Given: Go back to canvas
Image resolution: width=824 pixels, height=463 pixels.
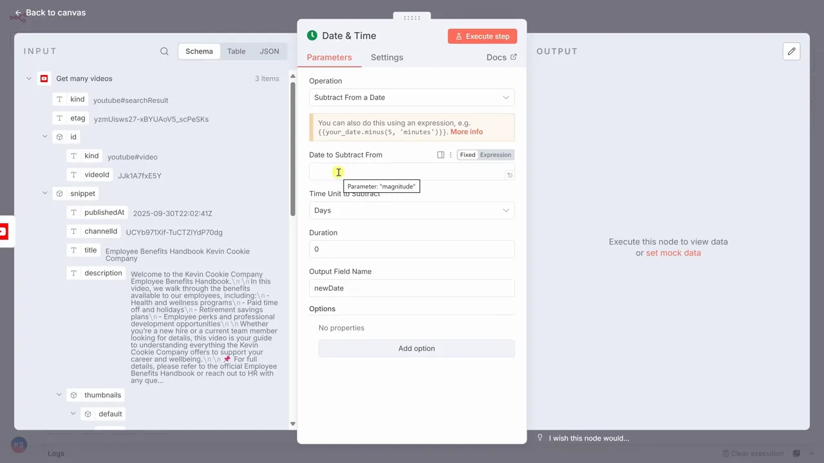Looking at the screenshot, I should pyautogui.click(x=50, y=12).
